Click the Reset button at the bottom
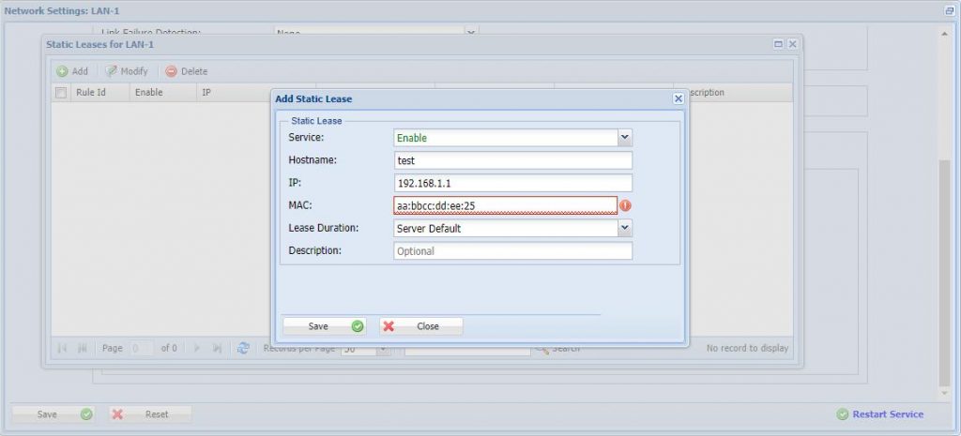Viewport: 961px width, 436px height. pyautogui.click(x=150, y=414)
